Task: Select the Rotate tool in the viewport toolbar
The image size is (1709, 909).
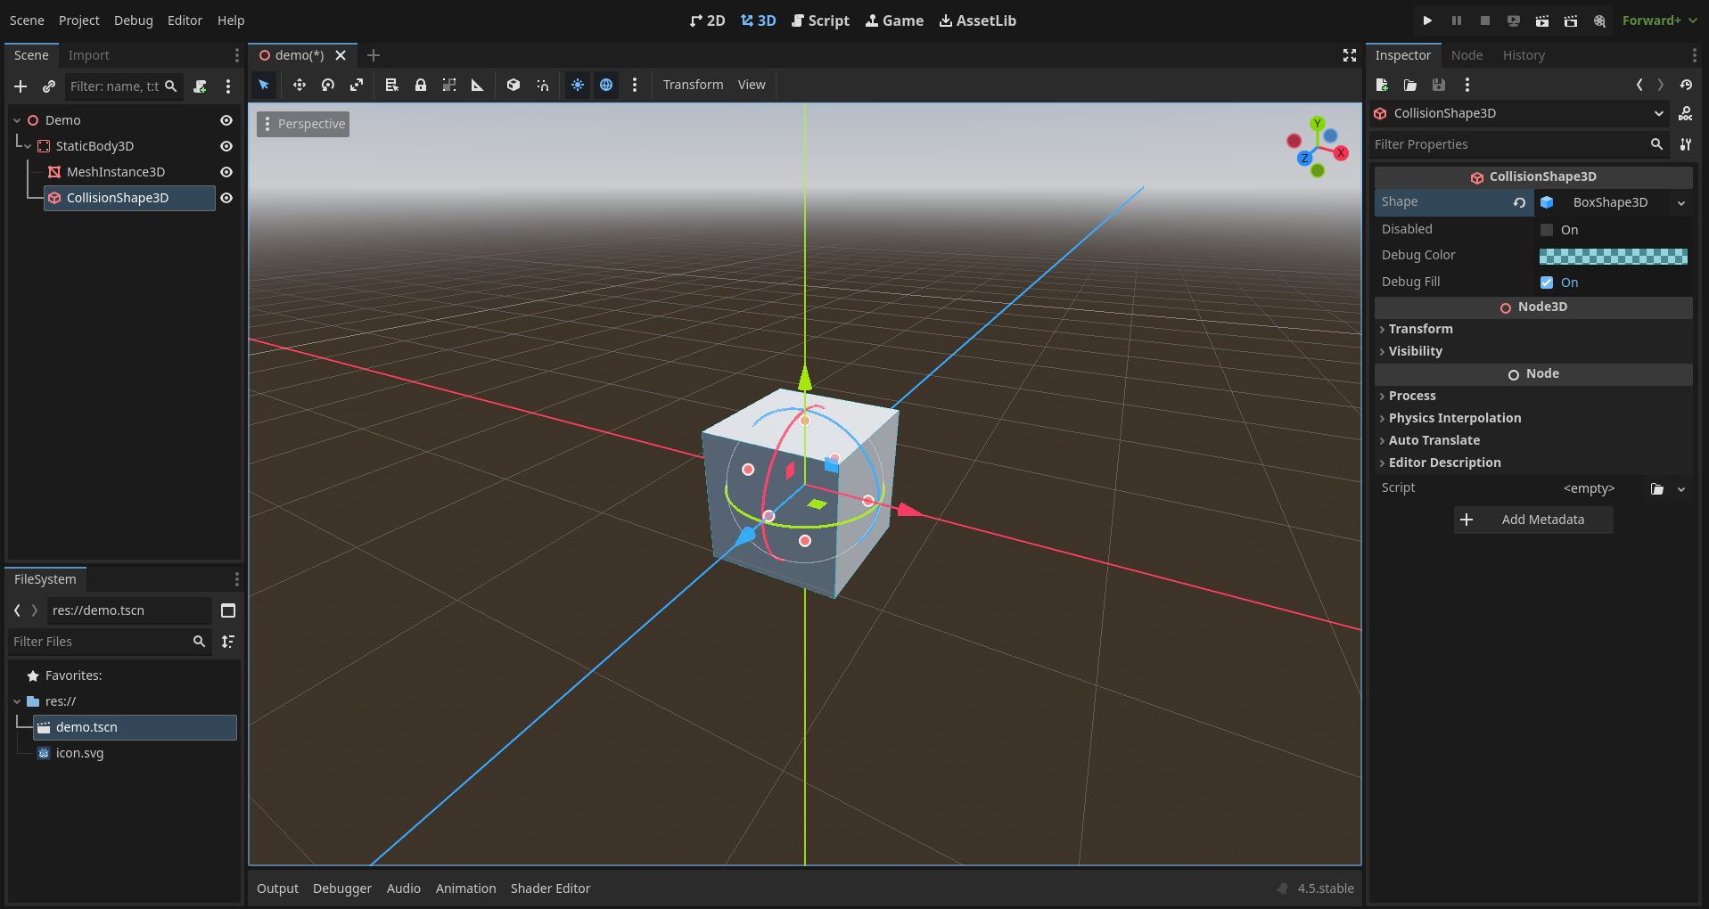Action: 327,85
